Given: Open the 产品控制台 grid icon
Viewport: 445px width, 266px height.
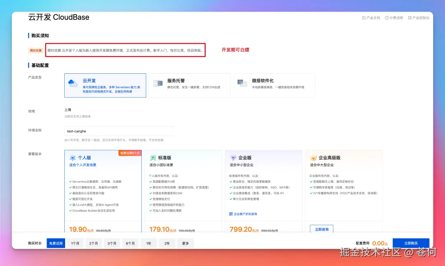Looking at the screenshot, I should 410,18.
